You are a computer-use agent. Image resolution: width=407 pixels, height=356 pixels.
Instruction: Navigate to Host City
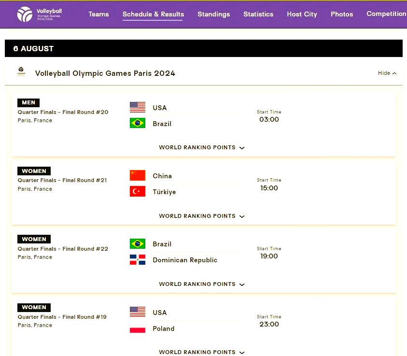(x=302, y=14)
